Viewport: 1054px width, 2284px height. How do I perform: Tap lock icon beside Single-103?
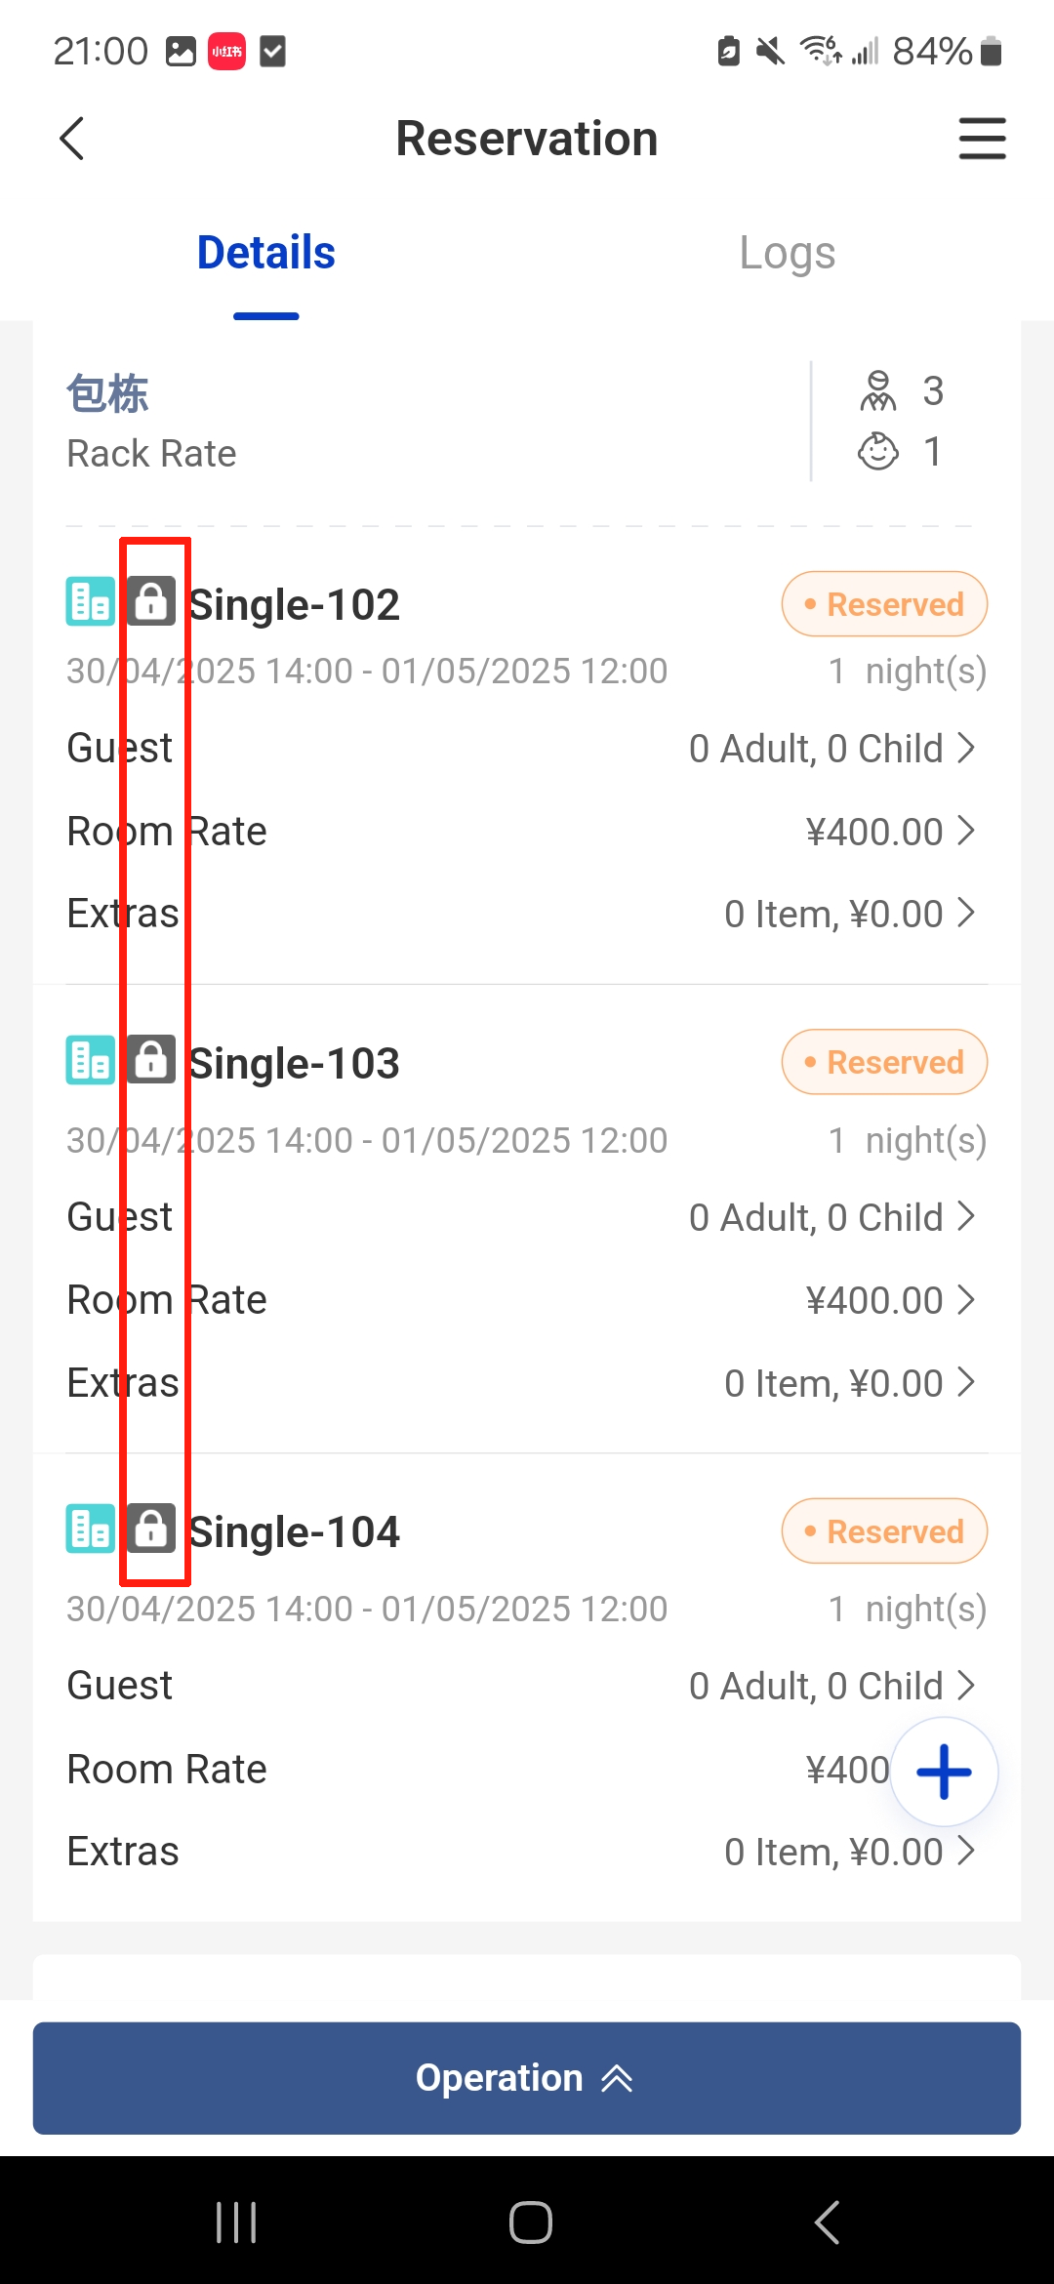coord(151,1060)
